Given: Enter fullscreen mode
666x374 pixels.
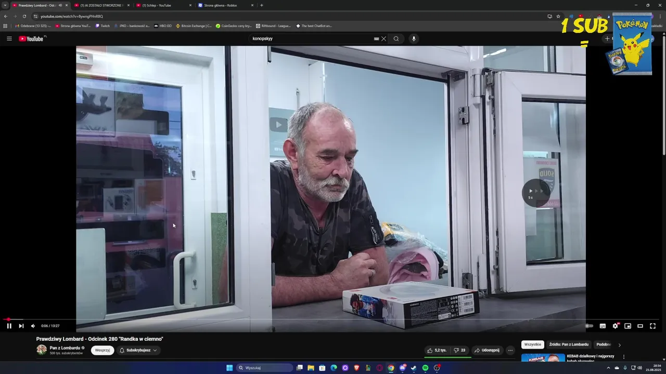Looking at the screenshot, I should pyautogui.click(x=652, y=326).
